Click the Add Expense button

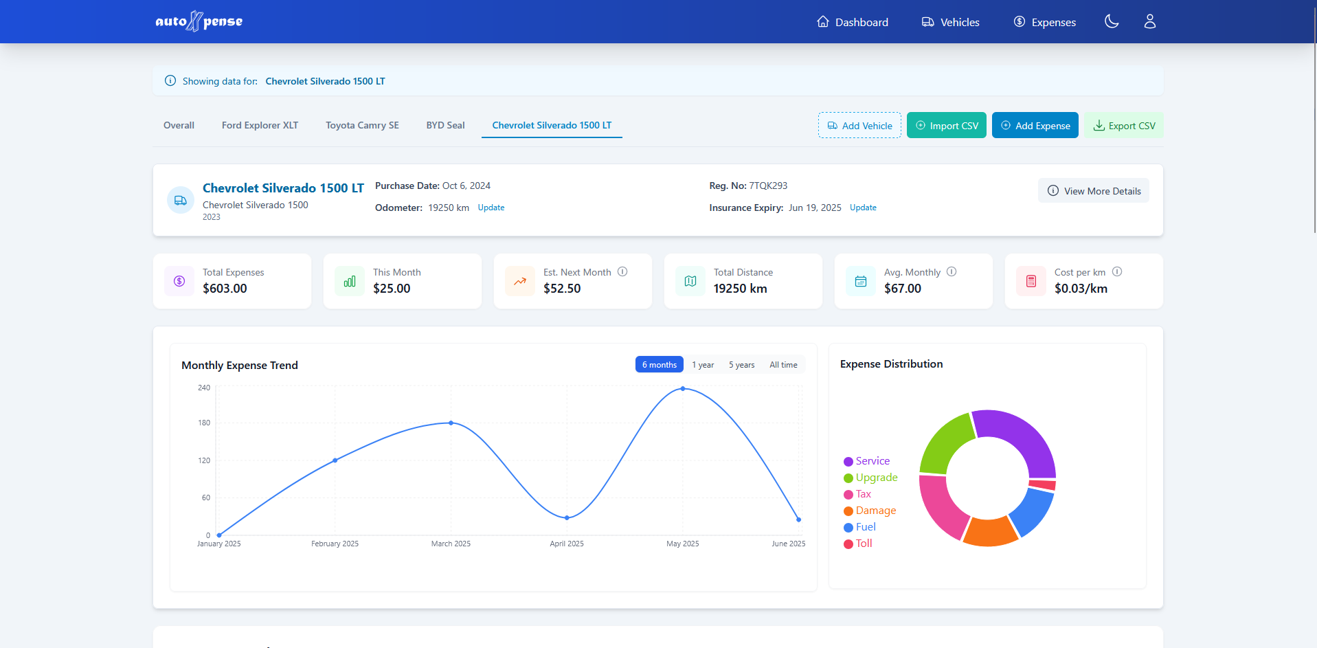1035,125
